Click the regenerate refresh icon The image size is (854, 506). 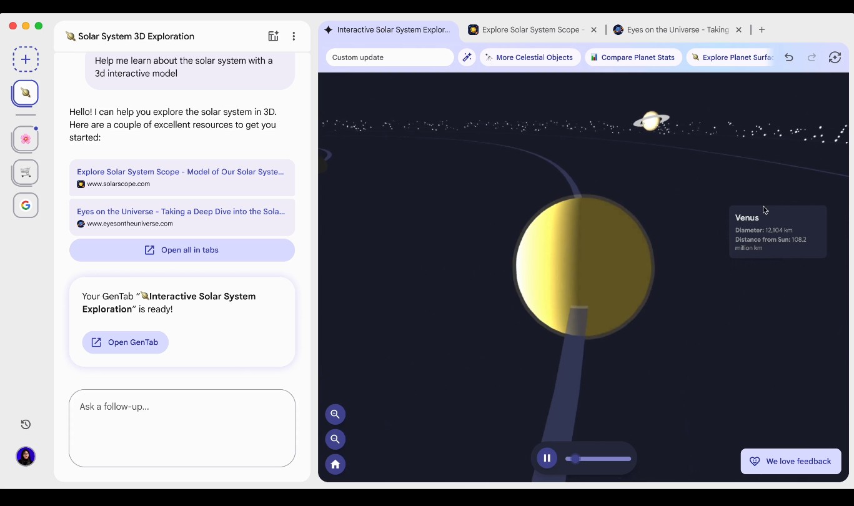(835, 57)
